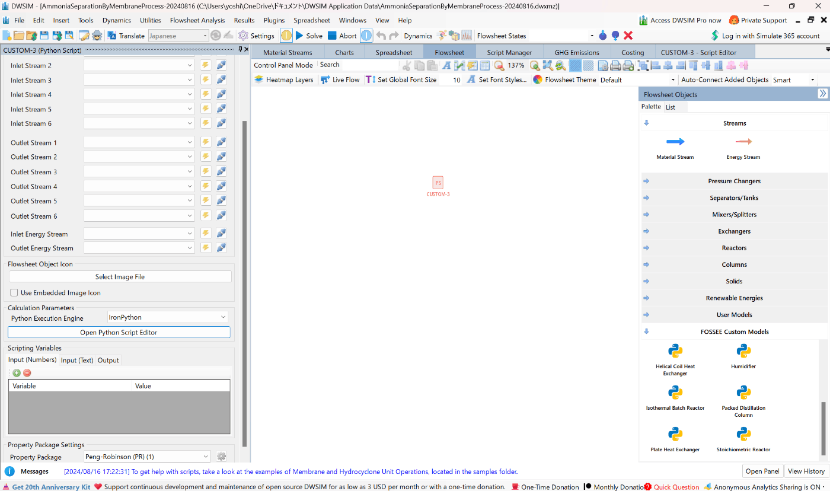Viewport: 830px width, 491px height.
Task: Switch to GHG Emissions tab
Action: tap(577, 52)
